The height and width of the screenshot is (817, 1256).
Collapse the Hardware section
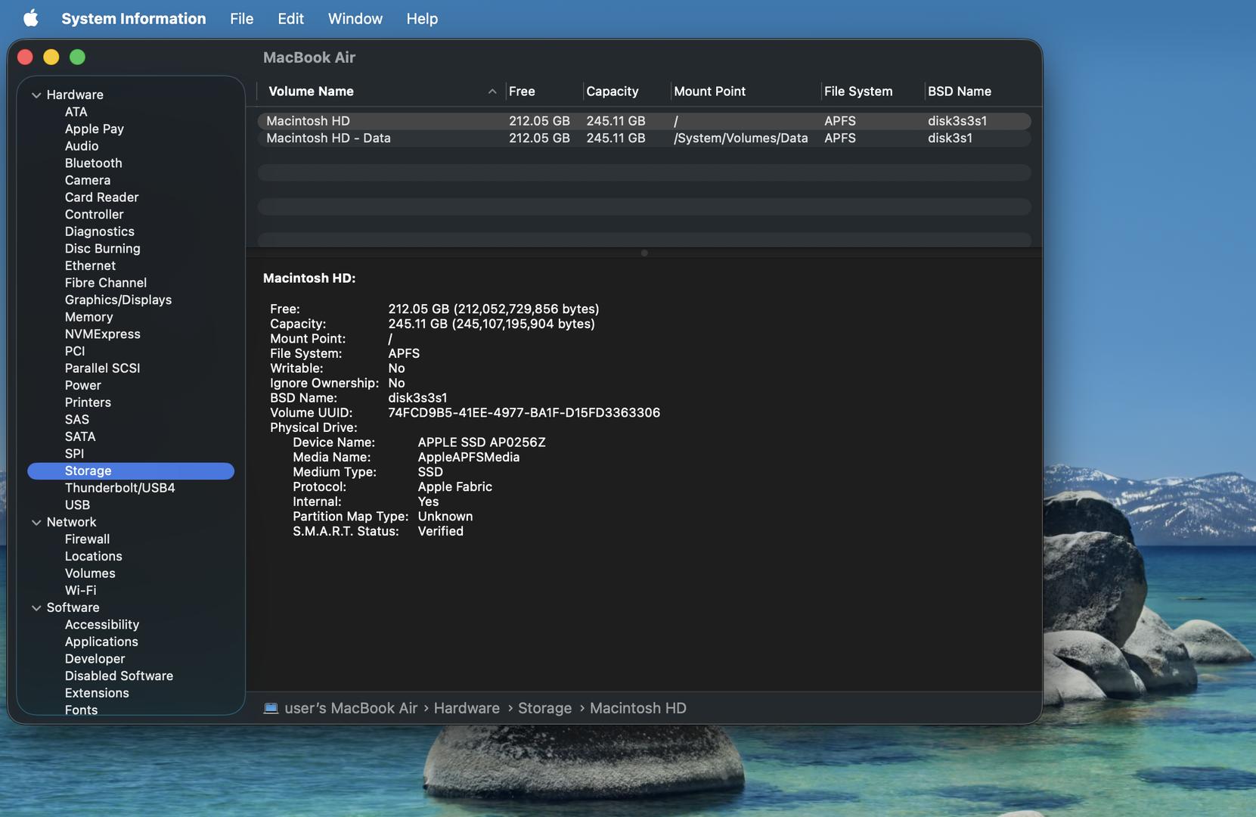point(36,95)
